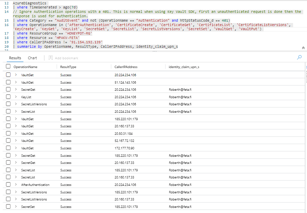Expand the KeyList result row
307x213 pixels.
click(16, 97)
